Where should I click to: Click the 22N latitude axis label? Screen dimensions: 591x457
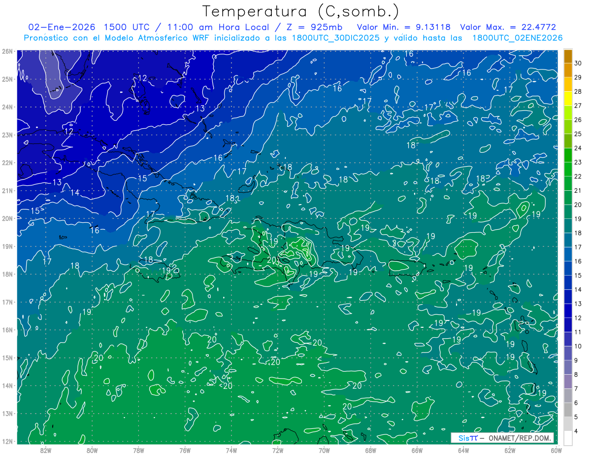pos(7,163)
